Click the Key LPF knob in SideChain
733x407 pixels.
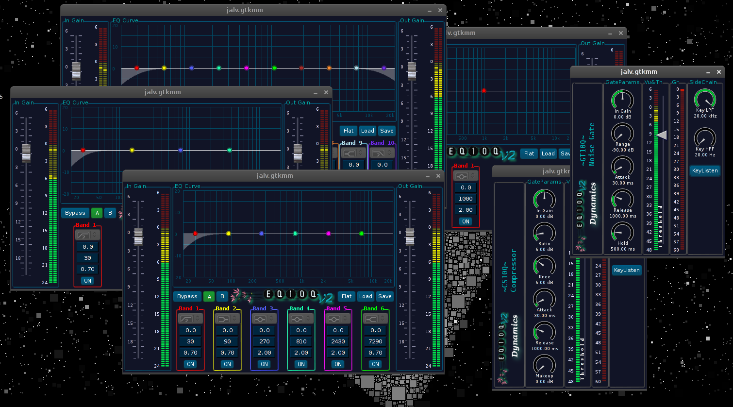[705, 99]
